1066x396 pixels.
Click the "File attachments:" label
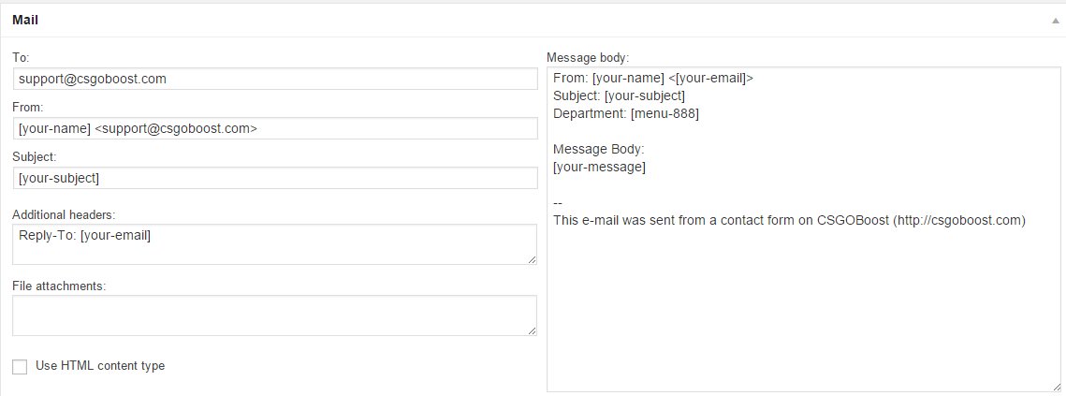58,286
